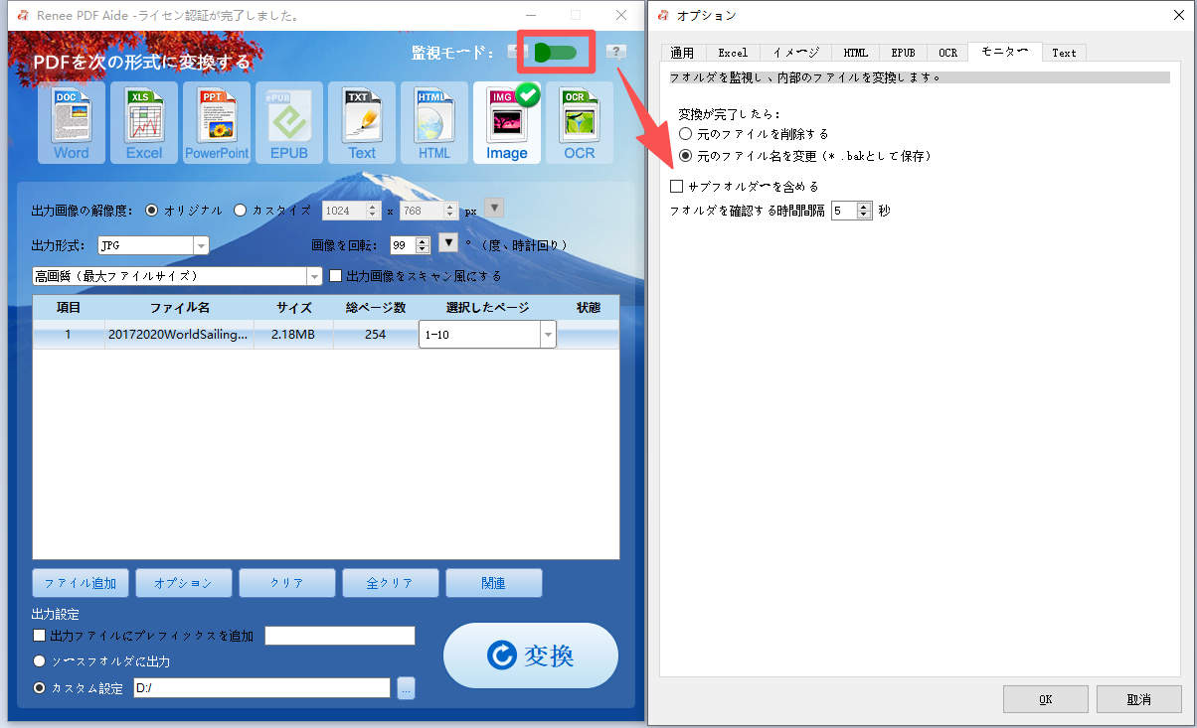This screenshot has height=728, width=1197.
Task: Select the Excel conversion format icon
Action: coord(143,121)
